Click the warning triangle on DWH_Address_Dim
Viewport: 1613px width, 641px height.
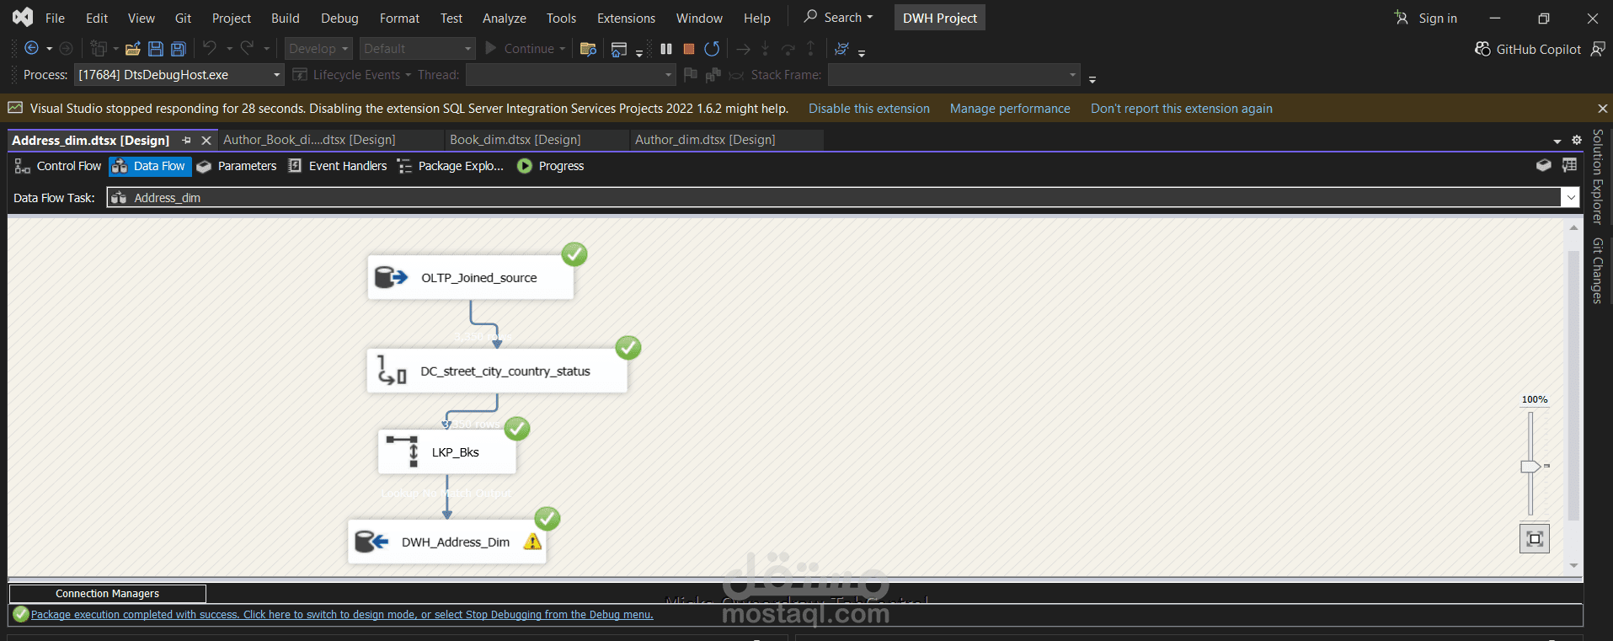point(532,542)
